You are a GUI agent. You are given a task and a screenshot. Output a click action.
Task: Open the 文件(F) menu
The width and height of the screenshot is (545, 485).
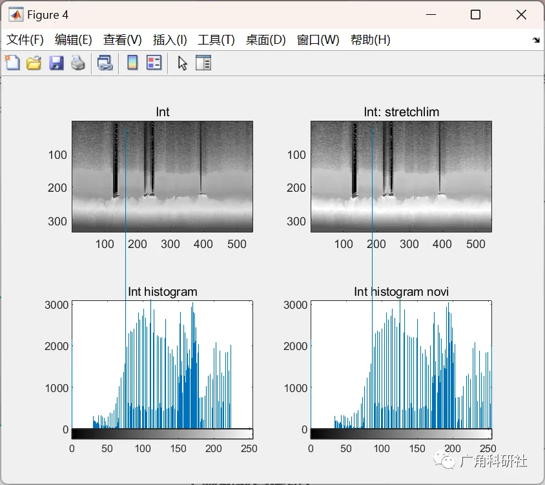[25, 40]
